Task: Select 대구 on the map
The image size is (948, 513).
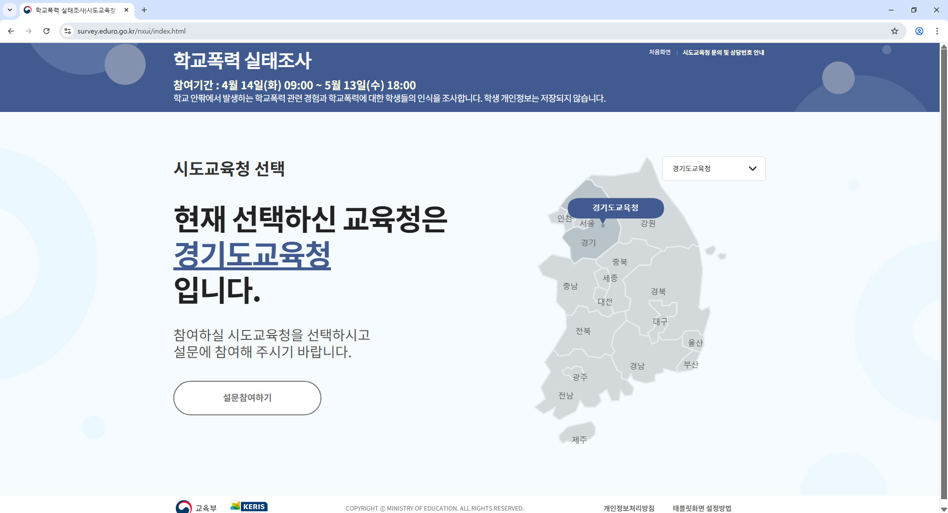Action: (660, 322)
